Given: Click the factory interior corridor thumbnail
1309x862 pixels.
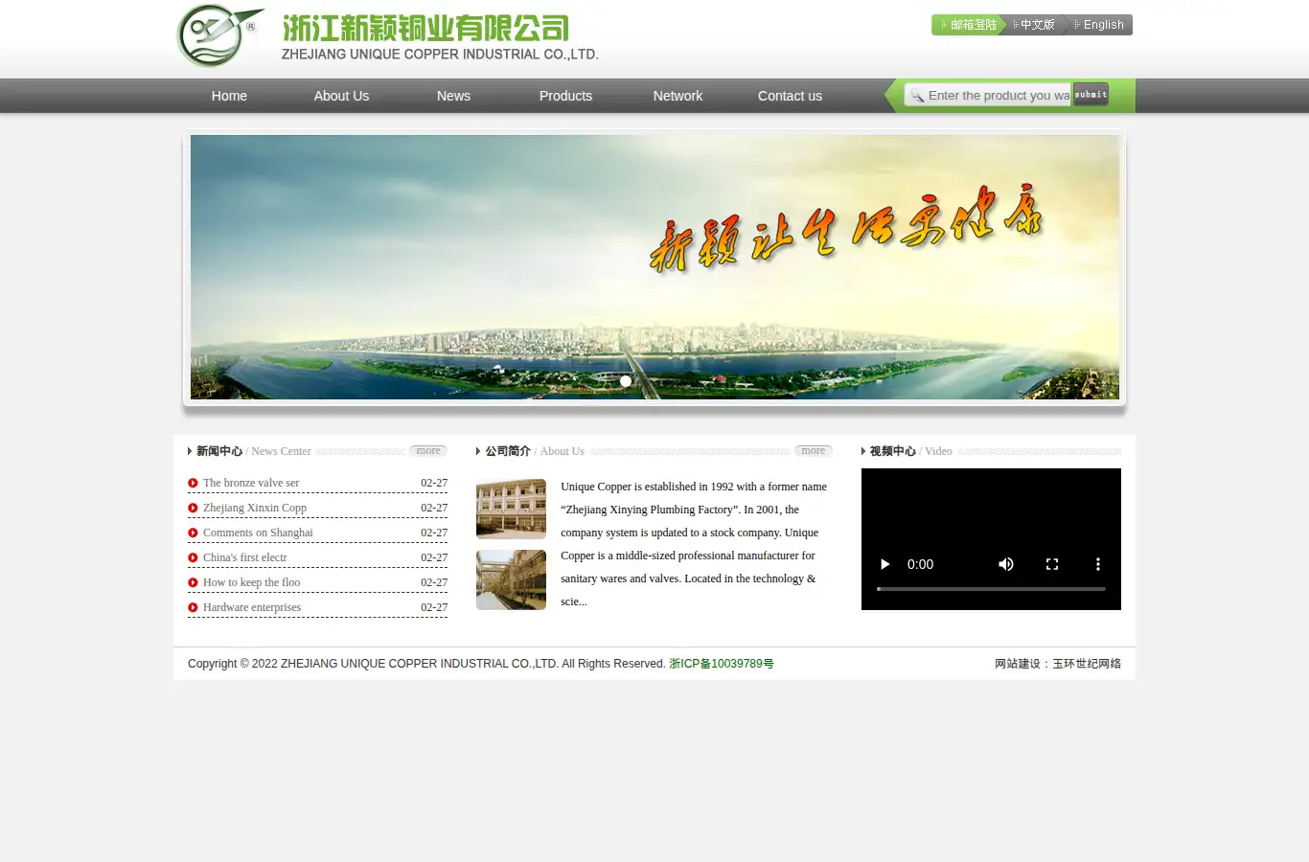Looking at the screenshot, I should 511,579.
